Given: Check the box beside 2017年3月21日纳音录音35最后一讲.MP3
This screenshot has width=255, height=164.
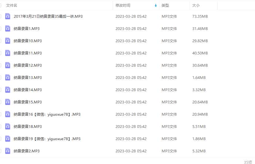Looking at the screenshot, I should (x=1, y=16).
